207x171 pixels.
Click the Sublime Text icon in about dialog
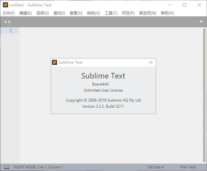(x=54, y=62)
